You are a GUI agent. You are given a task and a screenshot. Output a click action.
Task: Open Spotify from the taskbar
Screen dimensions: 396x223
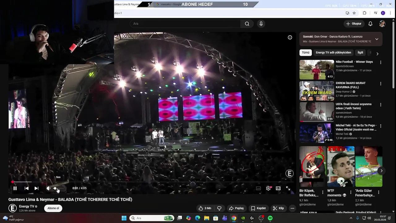270,218
